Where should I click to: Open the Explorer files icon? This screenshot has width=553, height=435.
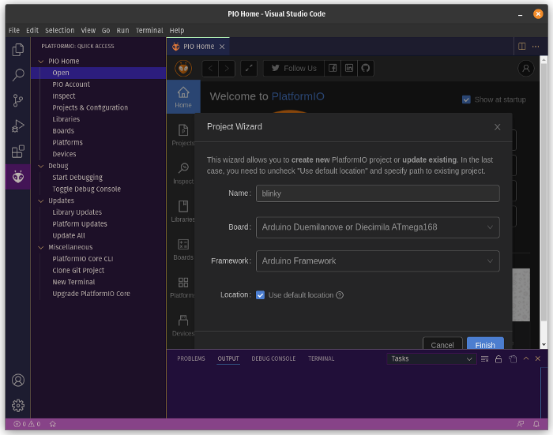click(x=17, y=50)
